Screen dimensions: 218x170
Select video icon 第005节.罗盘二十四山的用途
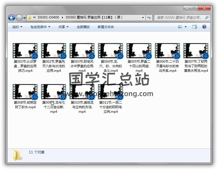[x=139, y=51]
